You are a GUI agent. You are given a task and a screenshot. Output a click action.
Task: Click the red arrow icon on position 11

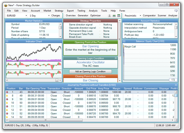(x=7, y=107)
